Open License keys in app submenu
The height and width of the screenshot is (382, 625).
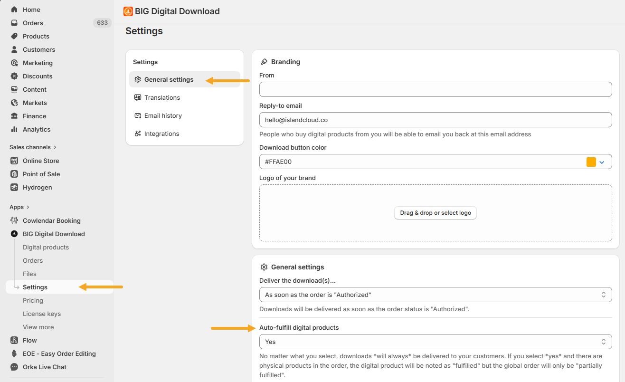pos(42,314)
